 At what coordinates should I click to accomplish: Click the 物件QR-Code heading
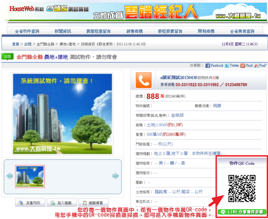[242, 163]
